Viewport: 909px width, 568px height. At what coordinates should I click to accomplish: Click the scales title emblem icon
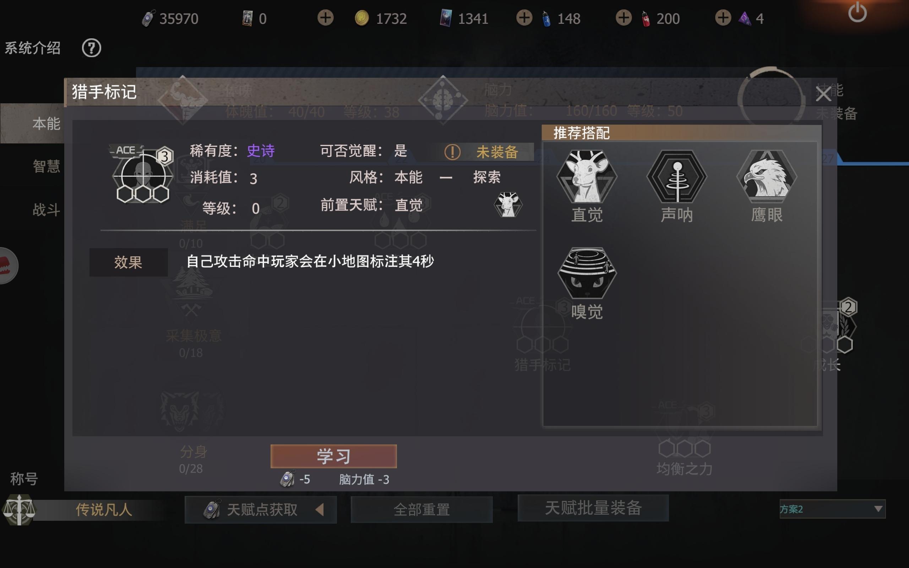(x=19, y=509)
